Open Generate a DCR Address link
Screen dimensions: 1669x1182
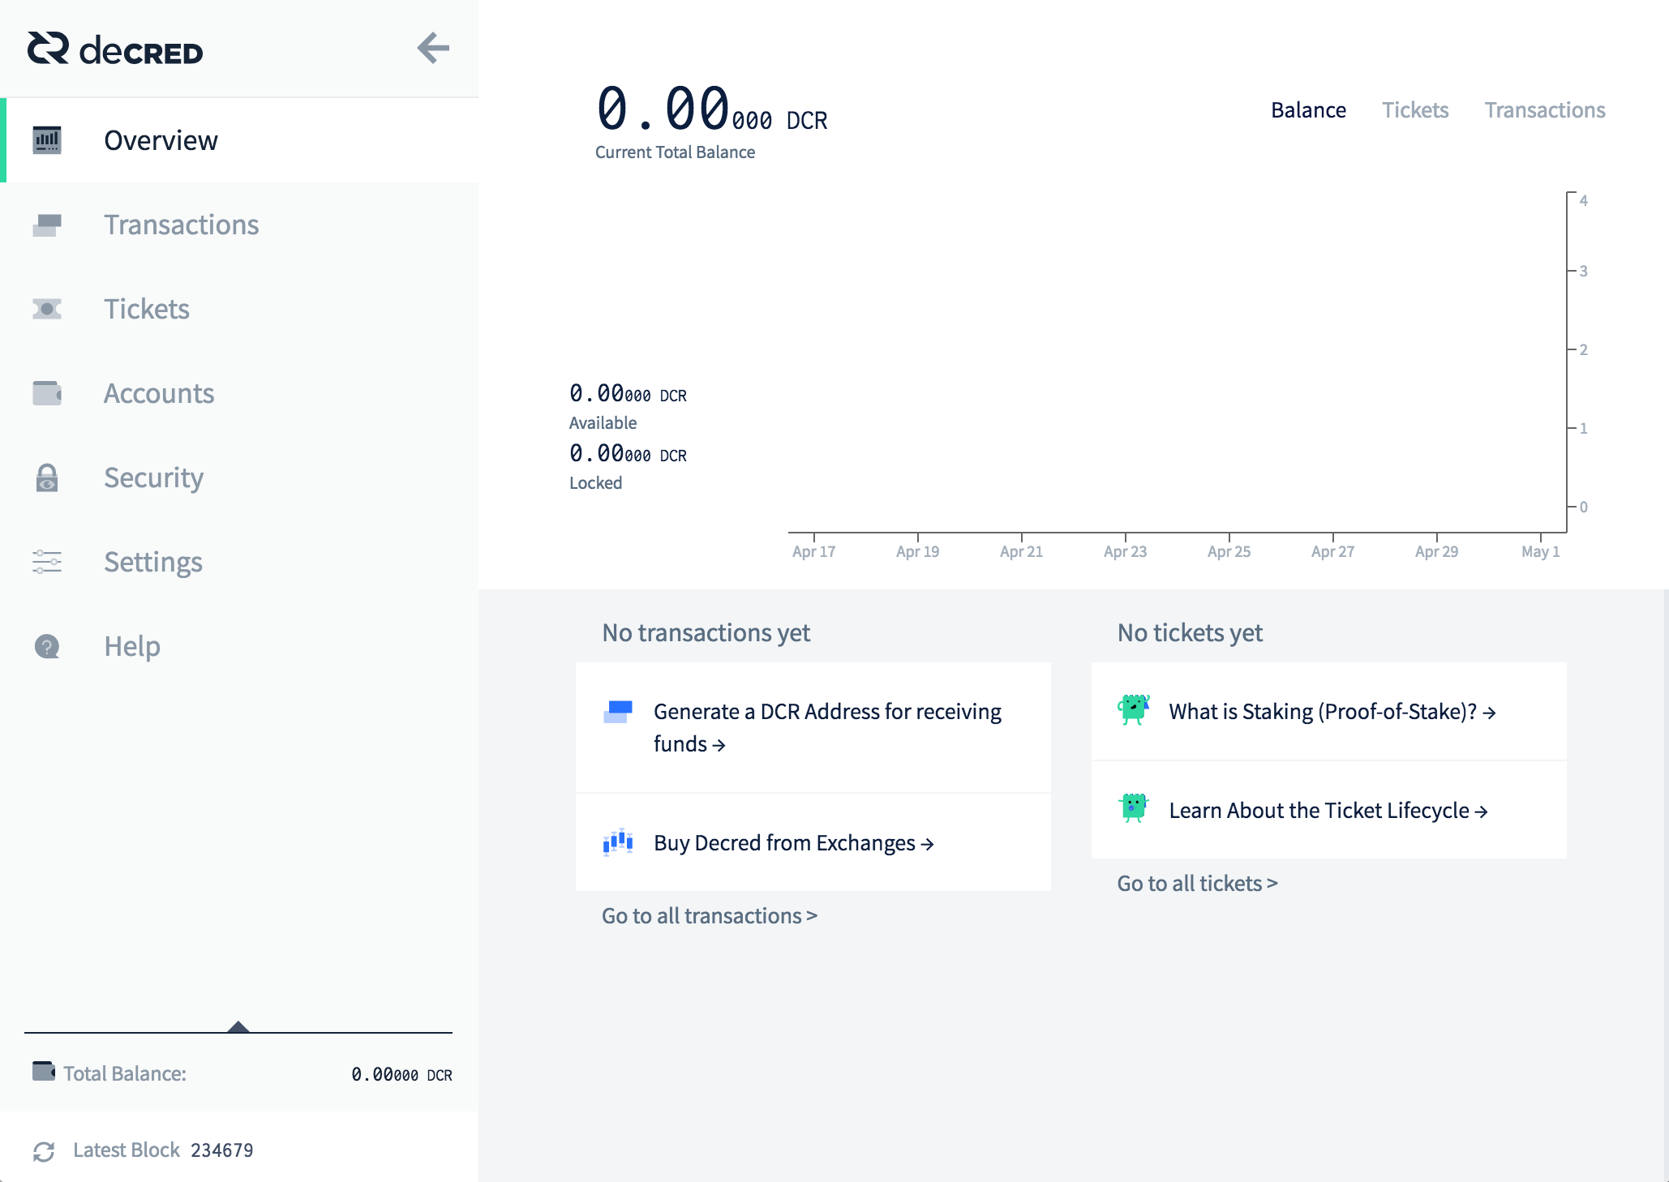point(813,727)
